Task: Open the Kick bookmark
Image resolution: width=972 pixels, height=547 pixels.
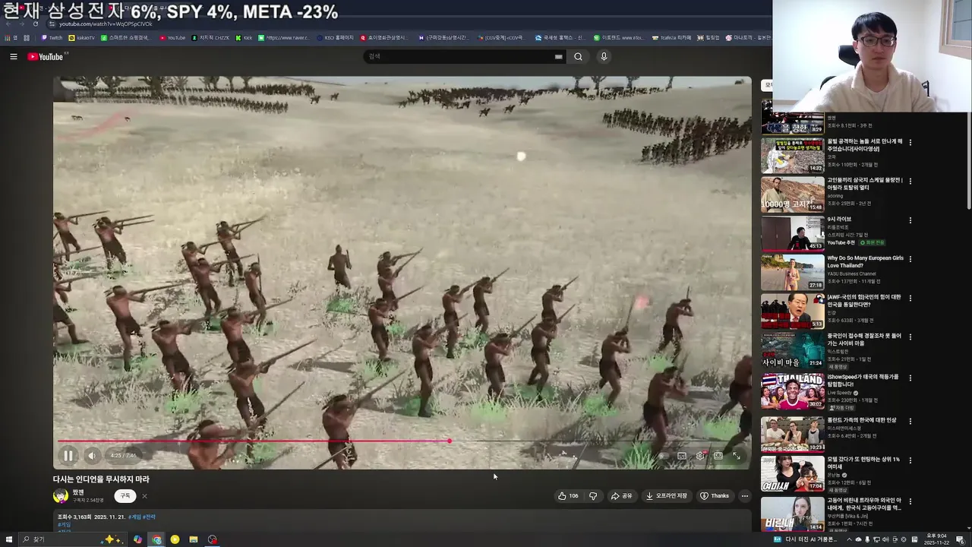Action: [244, 37]
